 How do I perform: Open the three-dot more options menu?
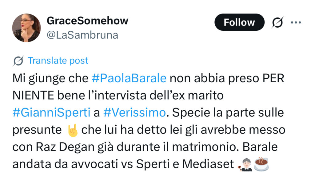(296, 22)
